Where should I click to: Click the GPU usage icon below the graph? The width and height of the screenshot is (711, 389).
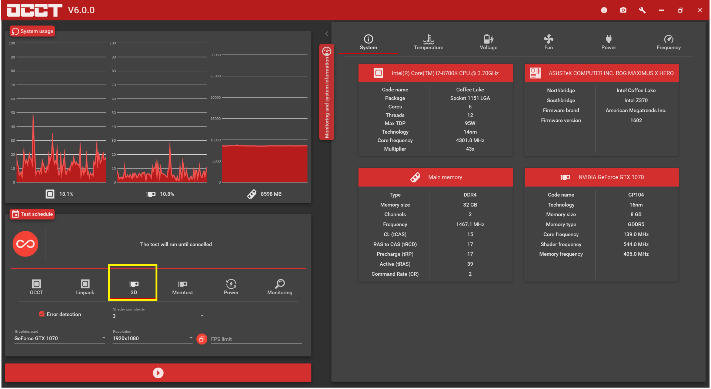click(x=151, y=194)
